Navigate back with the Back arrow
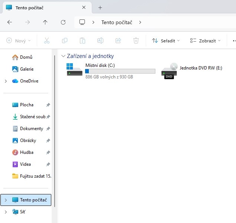Viewport: 236px width, 223px height. pos(10,22)
